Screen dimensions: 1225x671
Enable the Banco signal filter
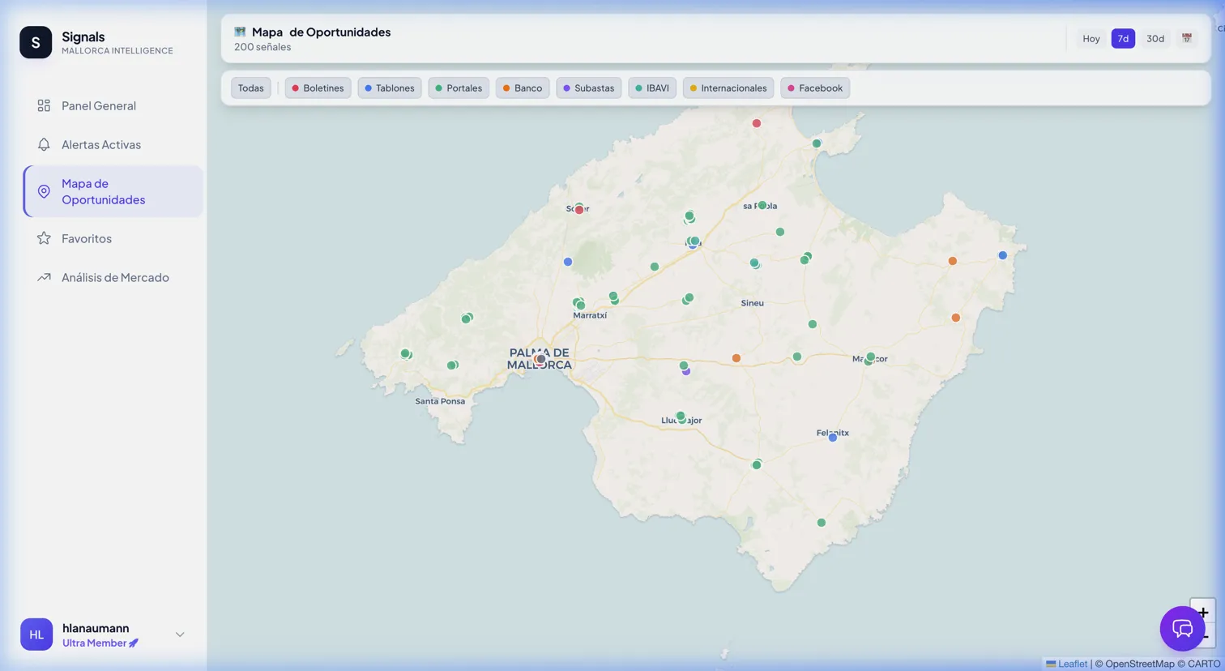(x=523, y=88)
